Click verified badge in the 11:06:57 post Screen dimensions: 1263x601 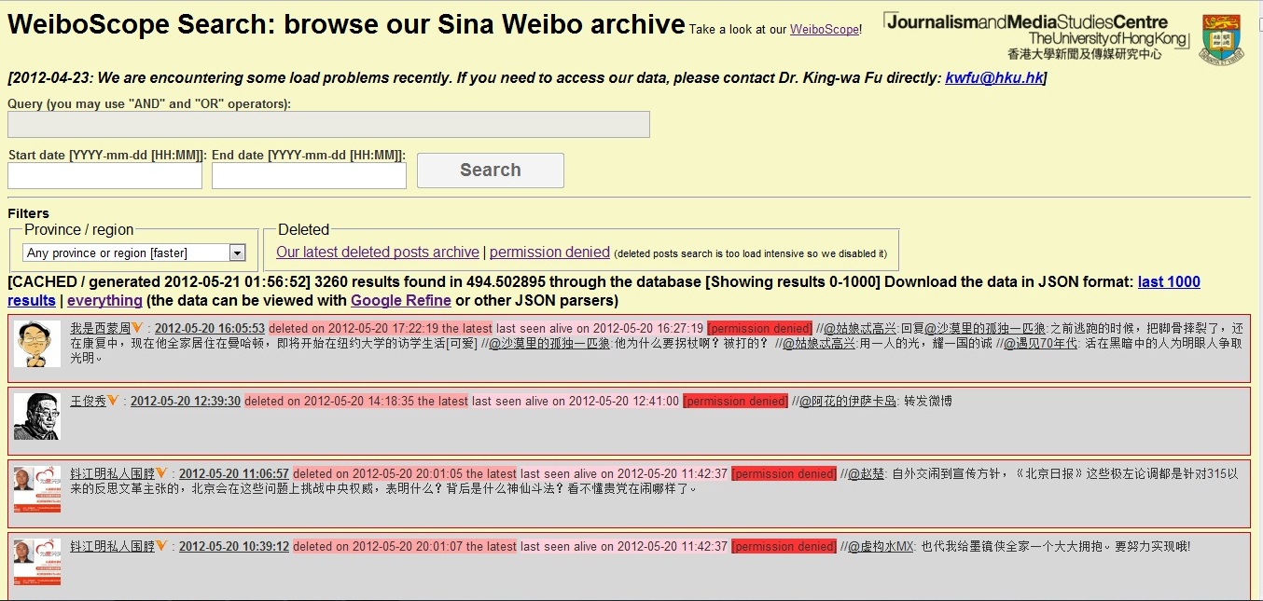(162, 473)
